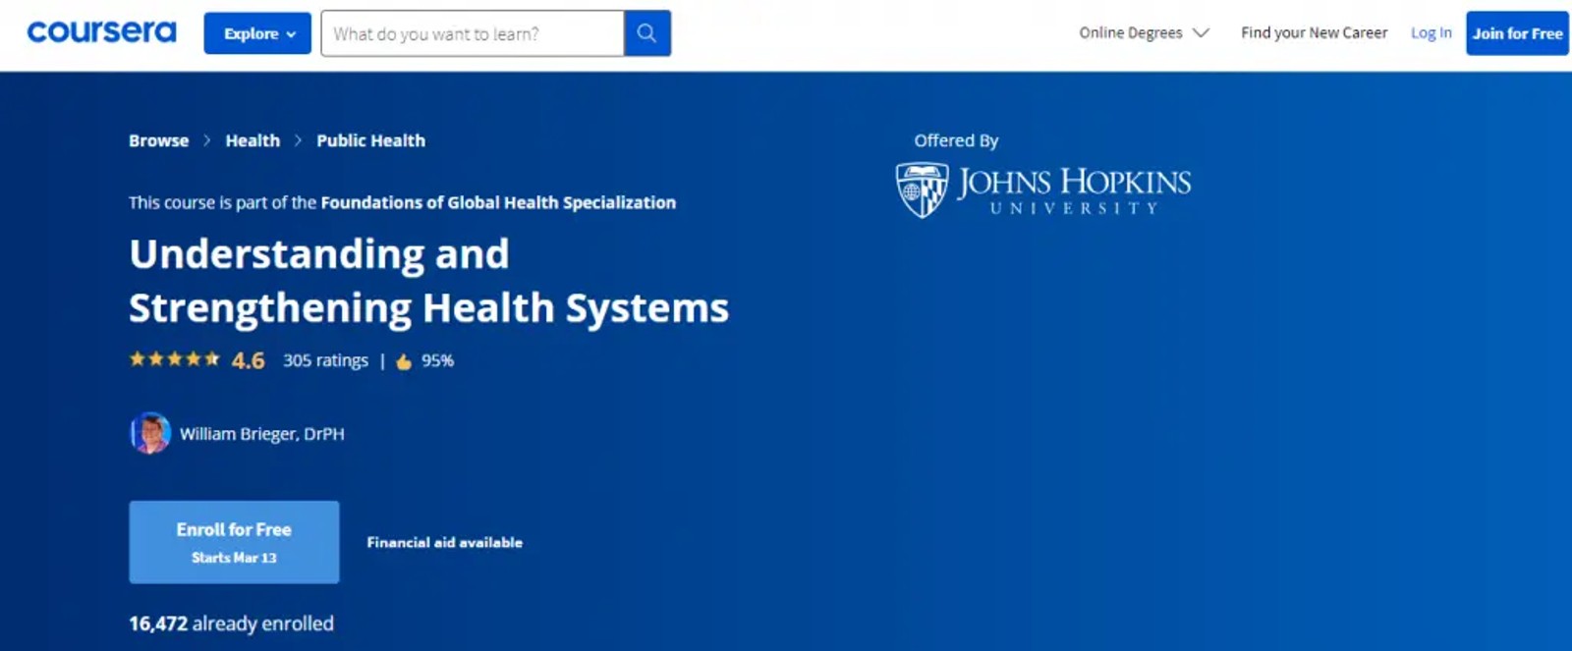
Task: Click the course title Understanding and Strengthening Health Systems
Action: tap(428, 281)
